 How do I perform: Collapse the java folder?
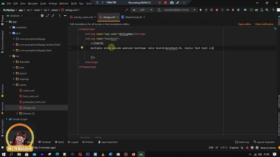pyautogui.click(x=10, y=33)
